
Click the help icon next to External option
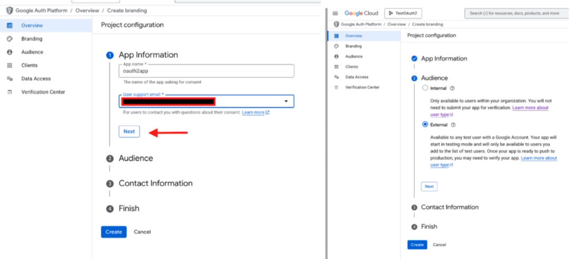pos(453,125)
